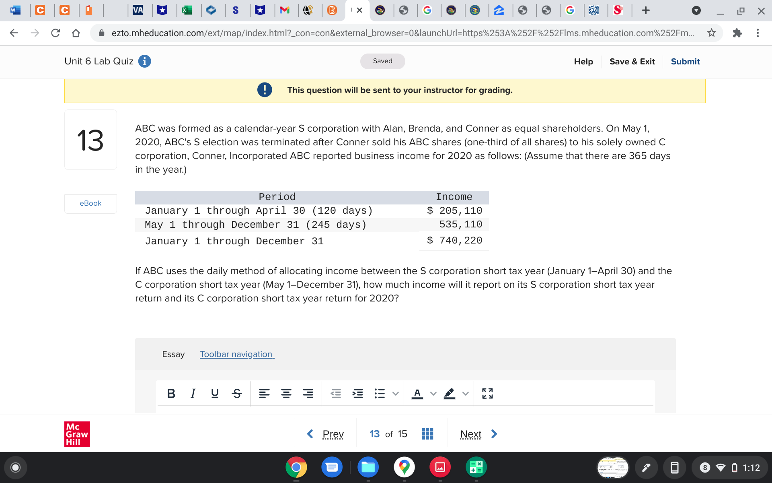The image size is (772, 483).
Task: Click the quiz info icon
Action: pos(144,61)
